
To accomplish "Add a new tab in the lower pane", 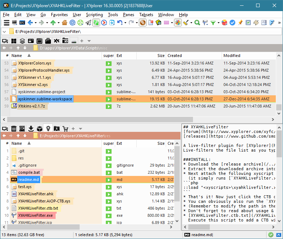I will coord(73,128).
